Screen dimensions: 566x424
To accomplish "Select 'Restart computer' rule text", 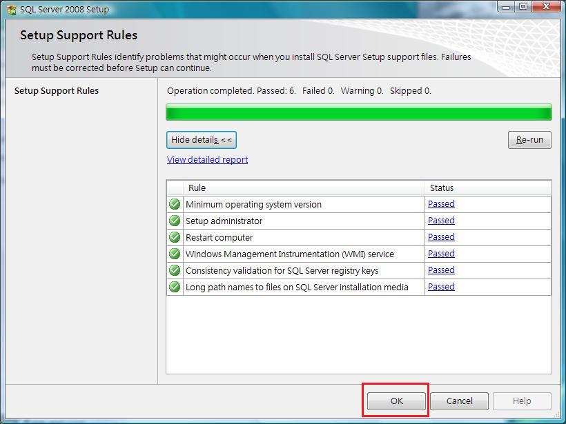I will pos(219,238).
